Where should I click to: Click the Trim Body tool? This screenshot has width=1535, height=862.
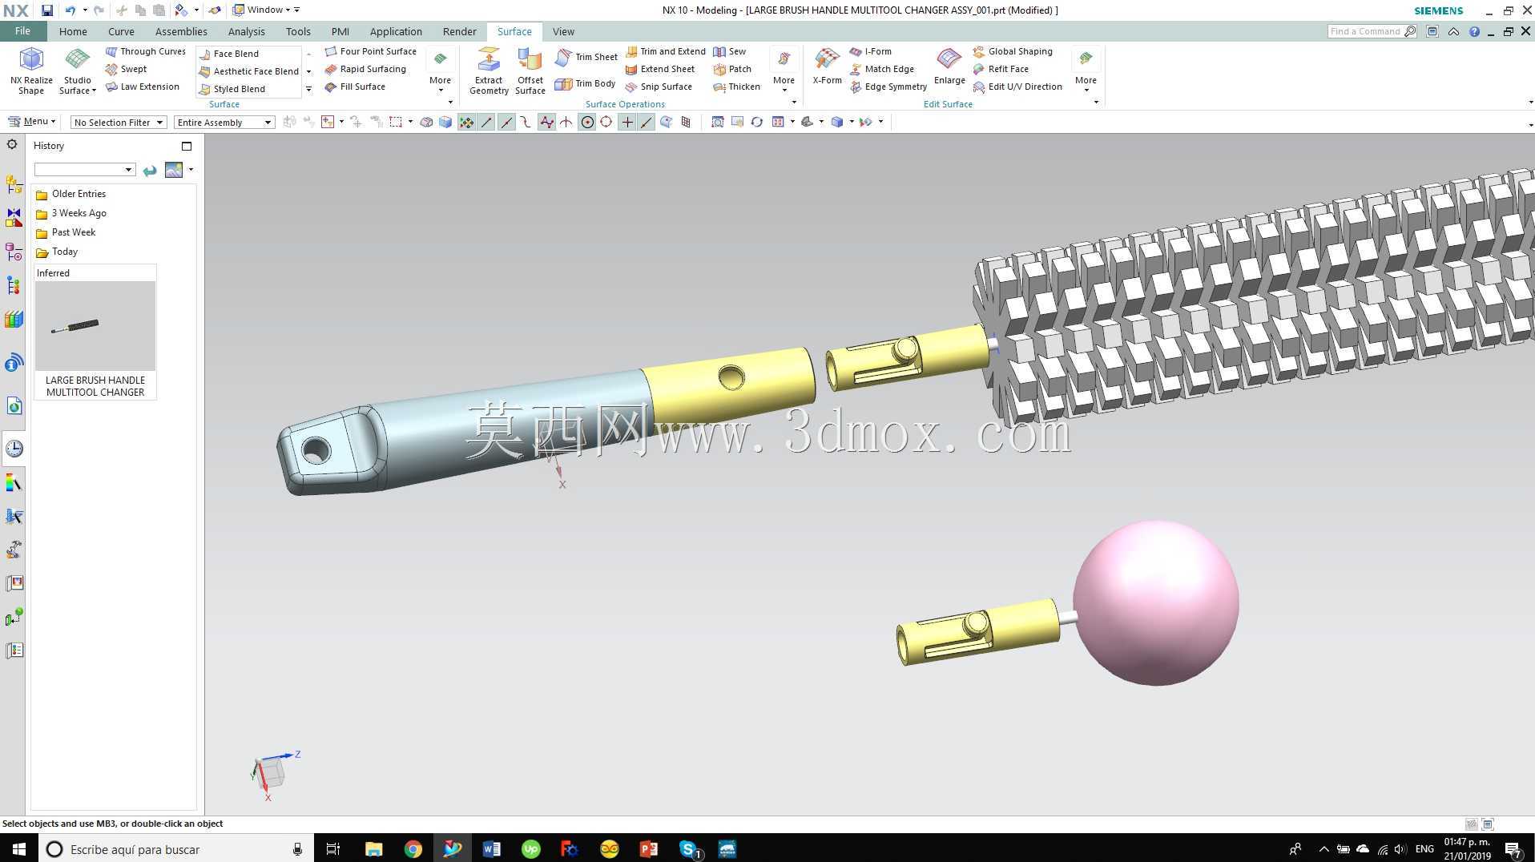586,83
